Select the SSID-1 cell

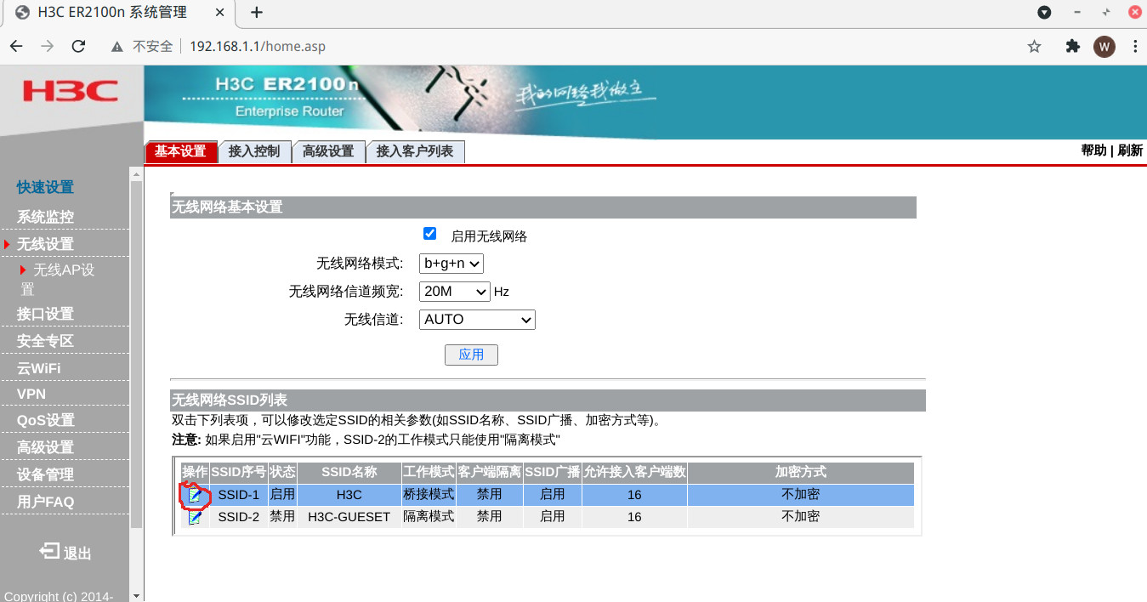pos(239,495)
